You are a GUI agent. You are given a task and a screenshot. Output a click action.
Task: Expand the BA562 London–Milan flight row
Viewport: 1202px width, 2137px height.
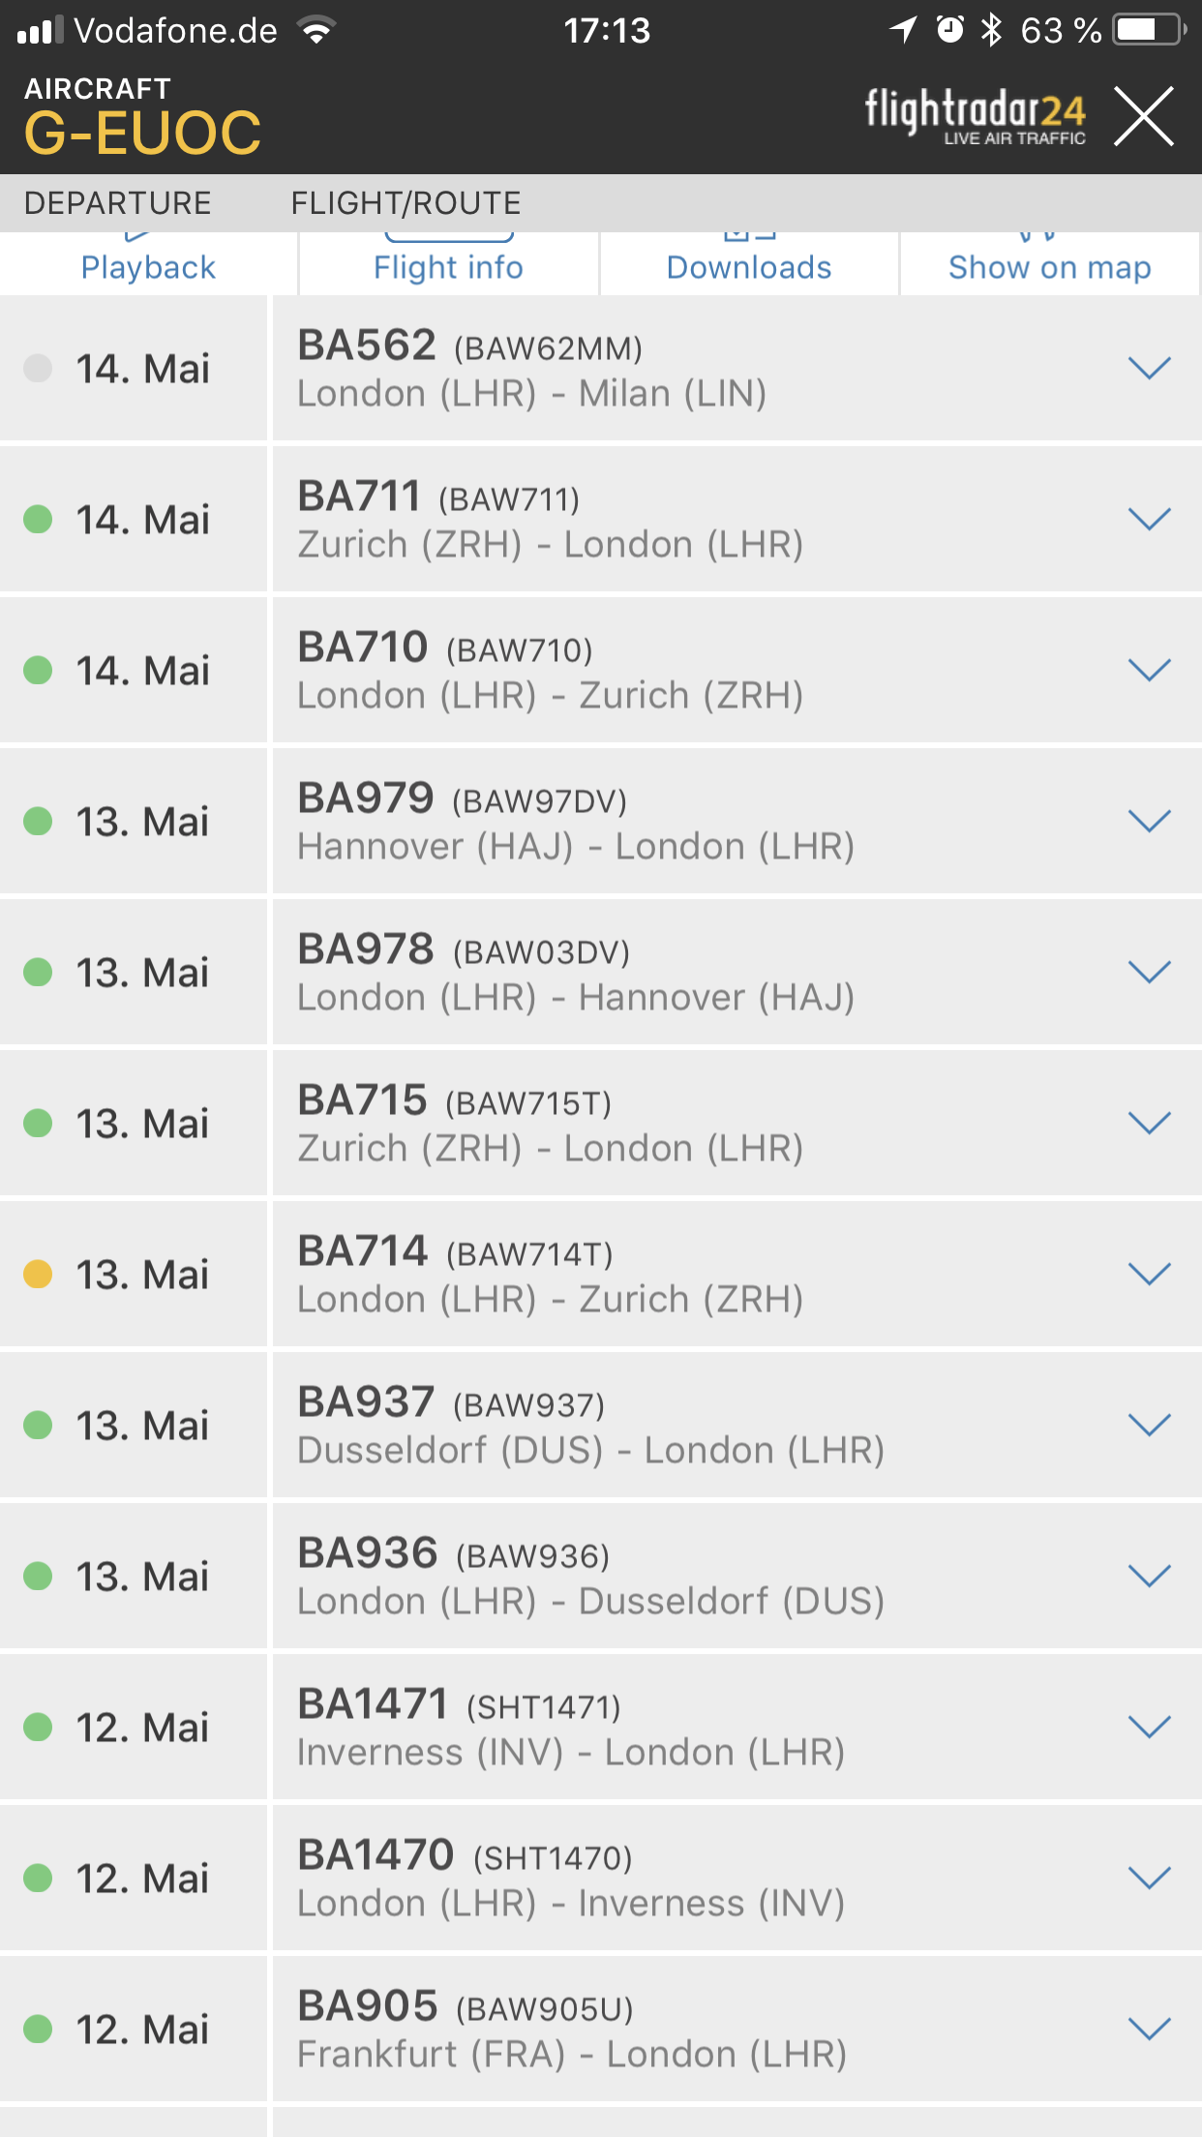(x=1150, y=369)
